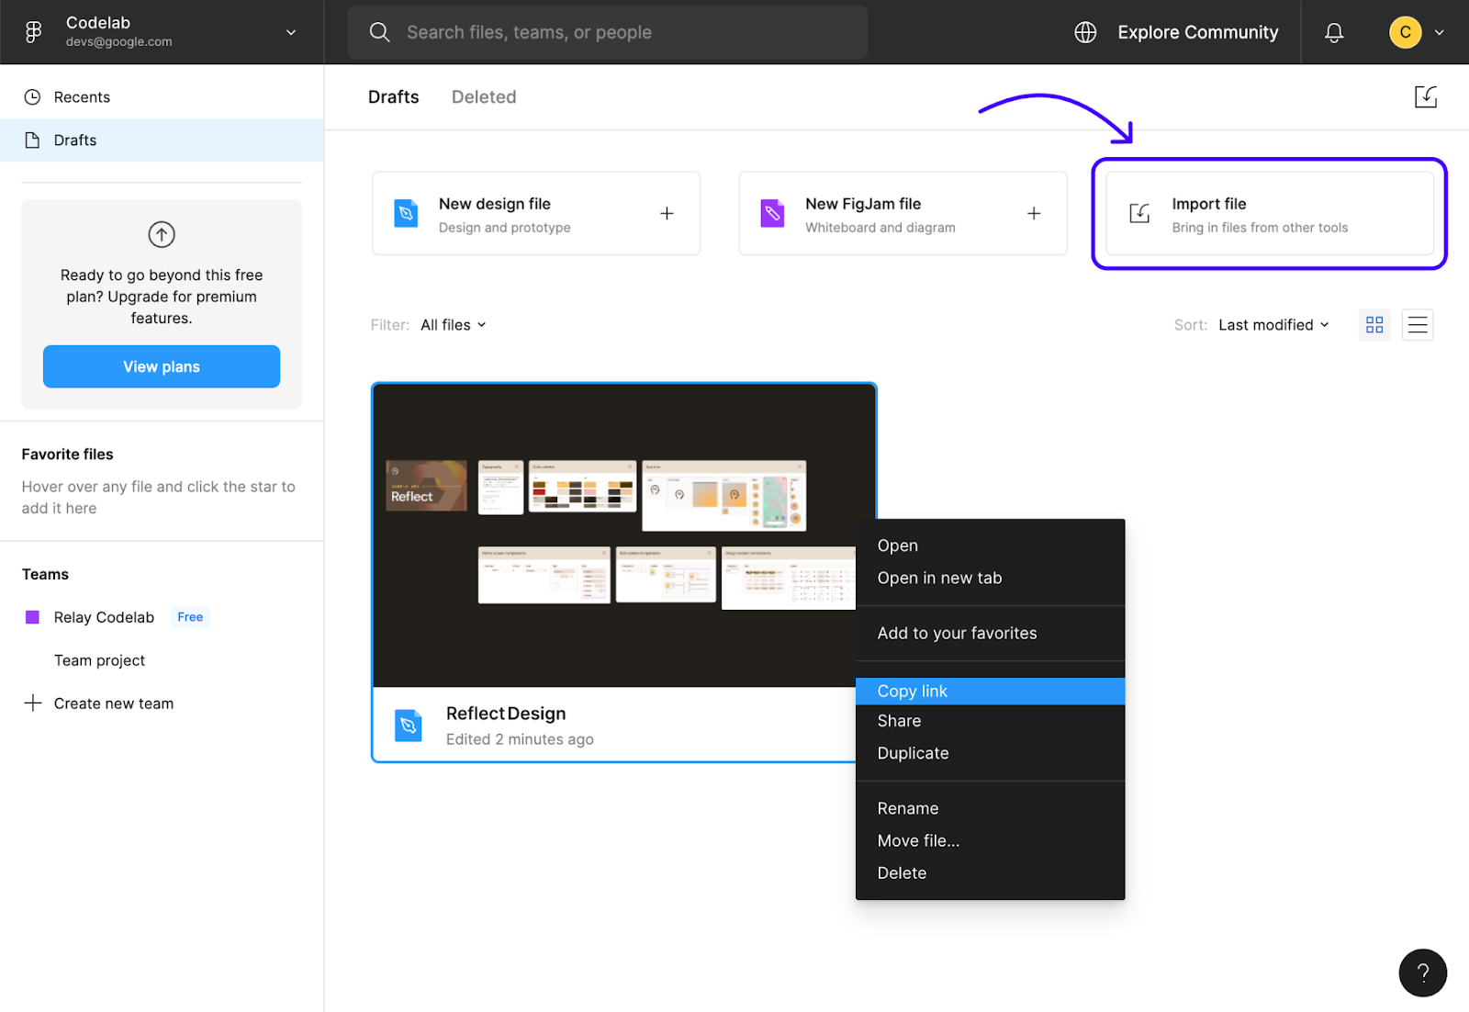
Task: Click the Import file card
Action: pos(1270,213)
